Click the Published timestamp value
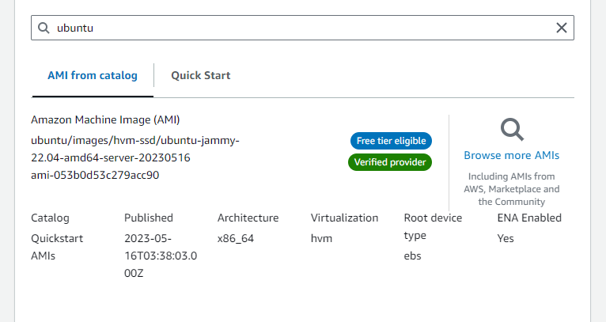The image size is (606, 322). point(161,255)
